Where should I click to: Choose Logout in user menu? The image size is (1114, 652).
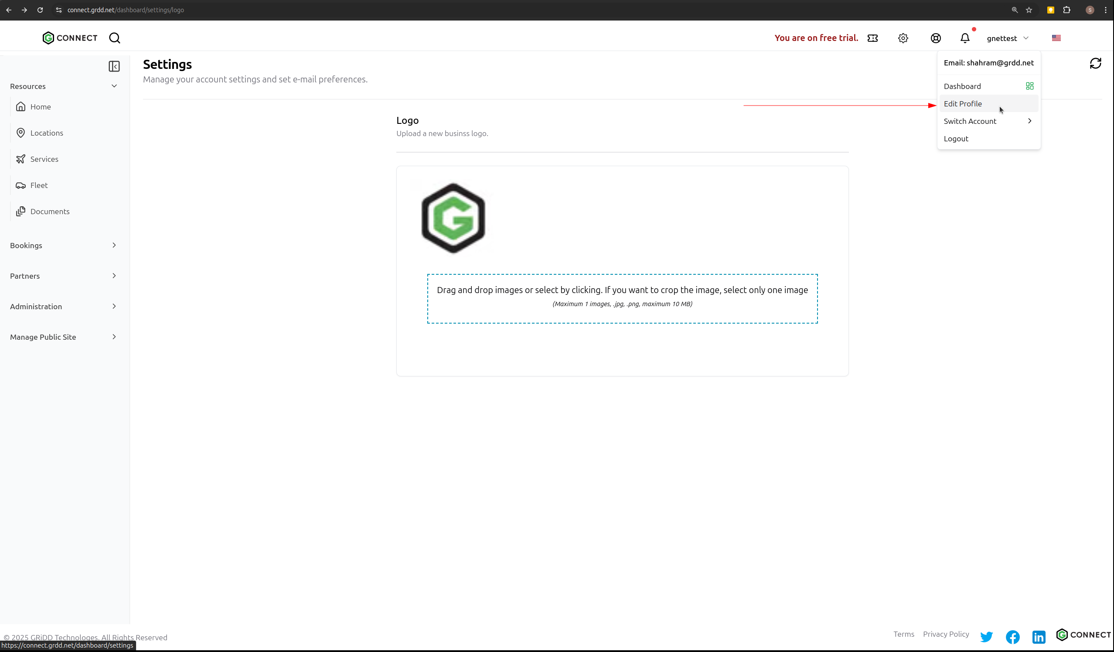coord(956,139)
